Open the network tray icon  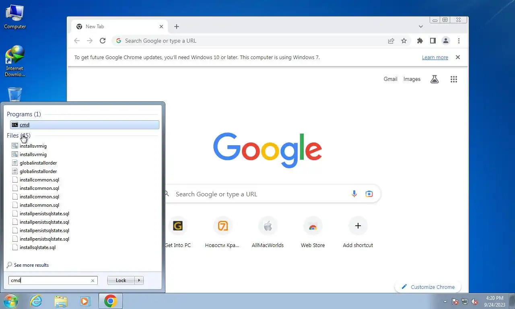point(465,301)
